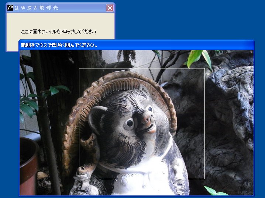Click the title bar 範囲をマウスで四角く囲んでください。

[137, 45]
